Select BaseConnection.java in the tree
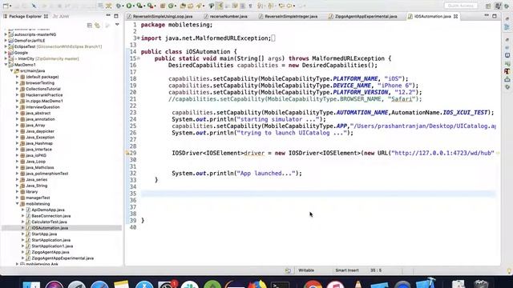The image size is (513, 288). [x=50, y=216]
